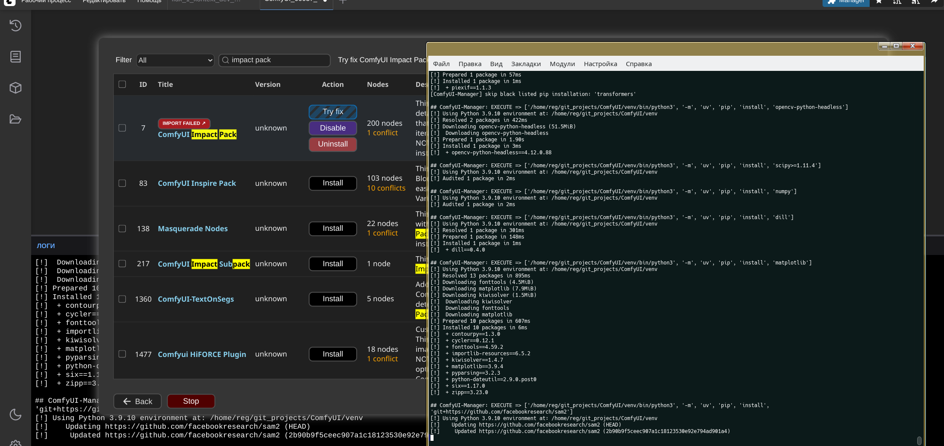Go back with the Back button

(x=137, y=401)
